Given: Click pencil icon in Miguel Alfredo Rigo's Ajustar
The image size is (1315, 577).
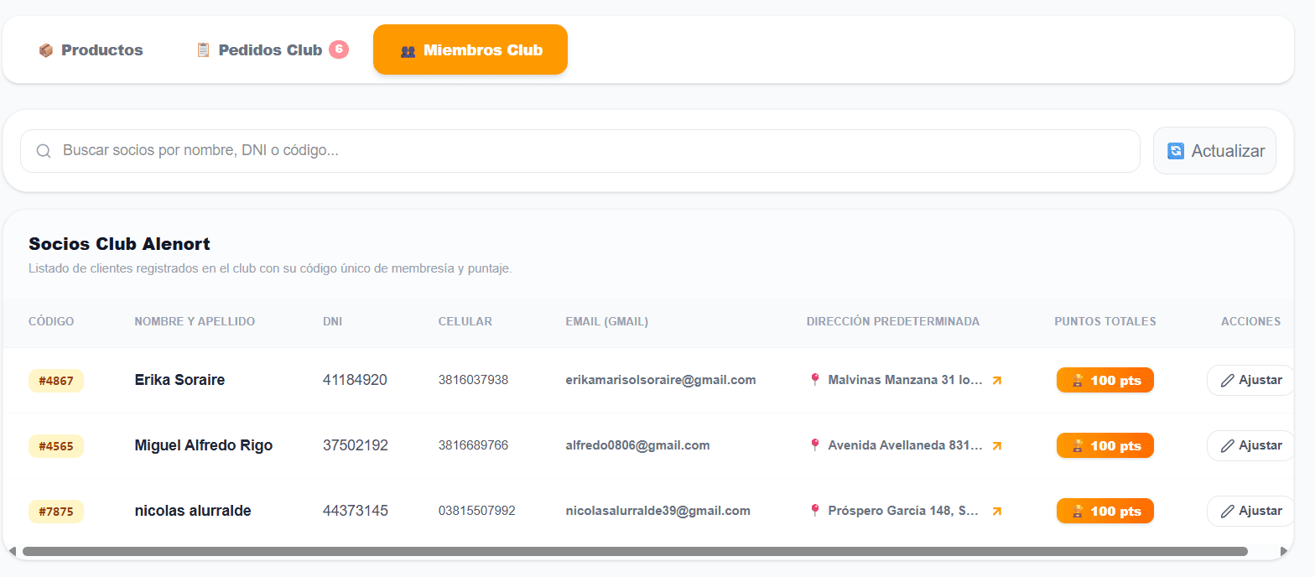Looking at the screenshot, I should point(1228,445).
